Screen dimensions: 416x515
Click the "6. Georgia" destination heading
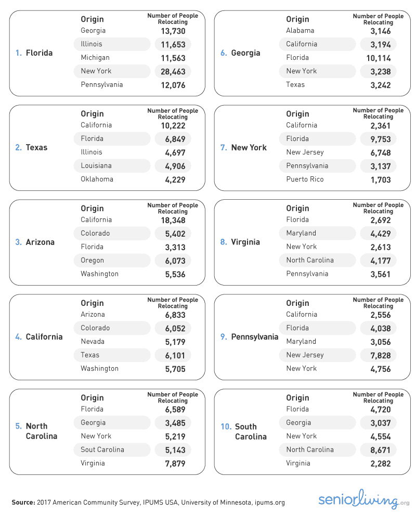[240, 53]
